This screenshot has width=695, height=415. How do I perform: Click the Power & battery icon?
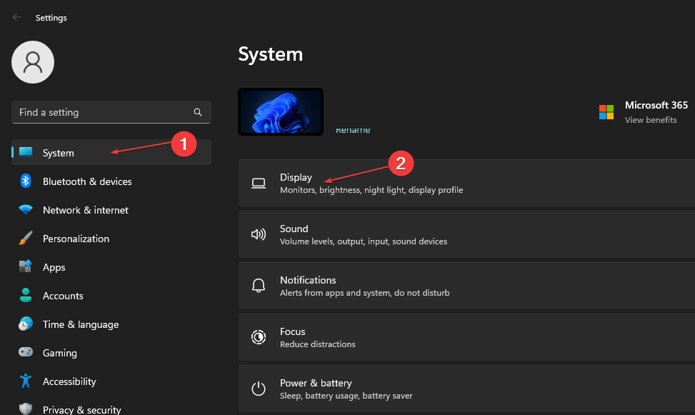[259, 389]
